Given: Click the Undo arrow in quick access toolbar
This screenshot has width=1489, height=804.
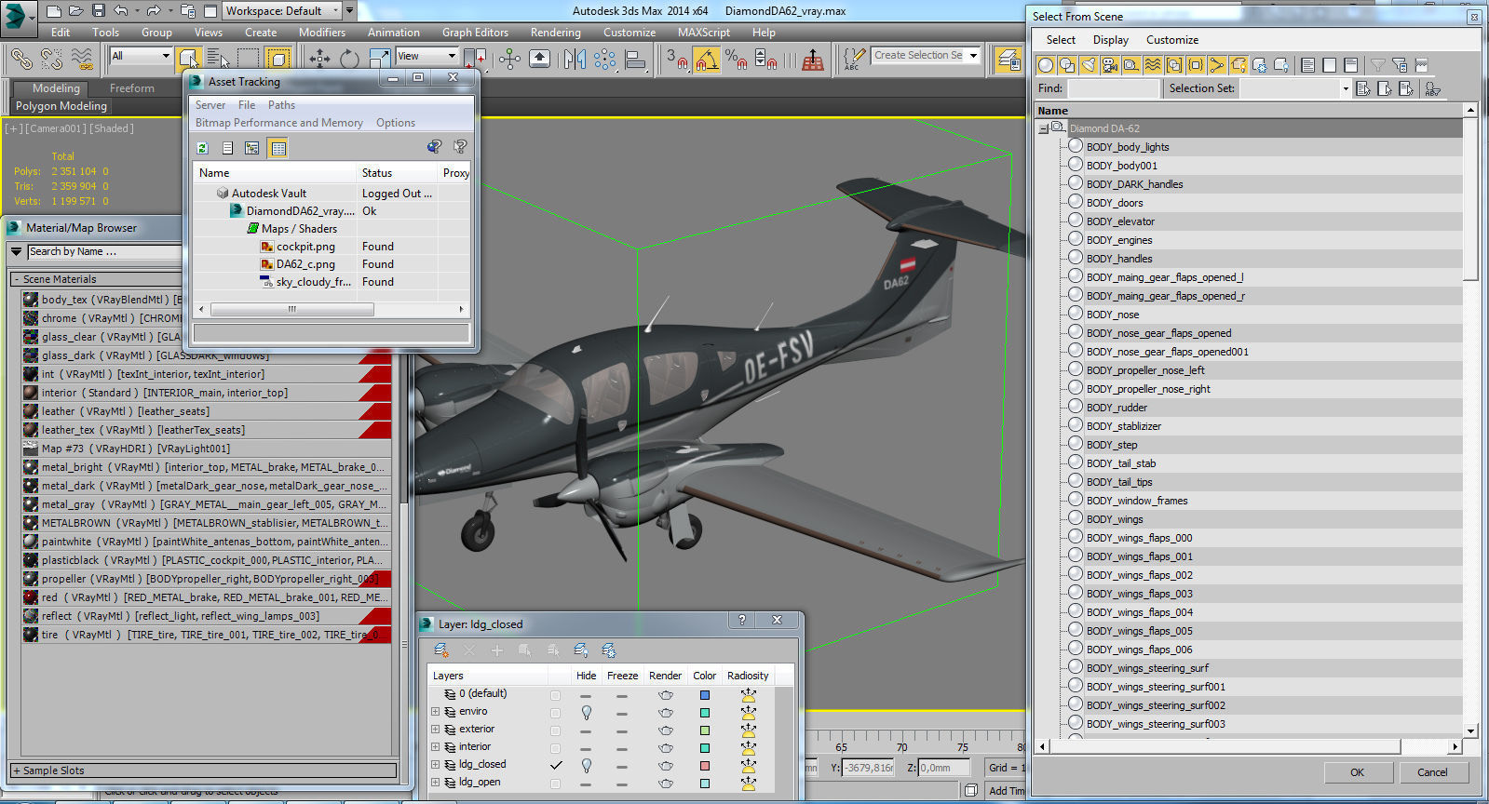Looking at the screenshot, I should 121,11.
